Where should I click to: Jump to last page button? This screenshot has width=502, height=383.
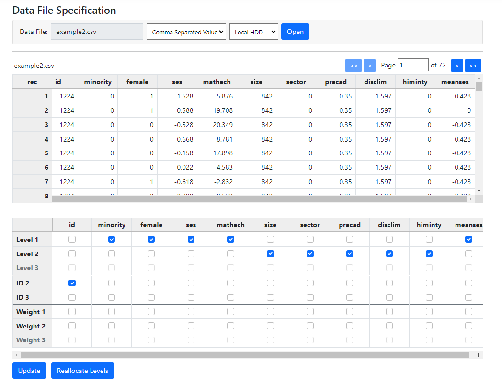coord(473,66)
